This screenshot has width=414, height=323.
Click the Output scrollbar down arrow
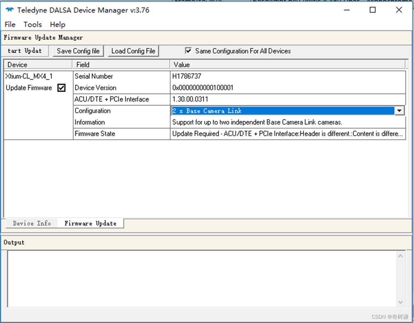[400, 302]
